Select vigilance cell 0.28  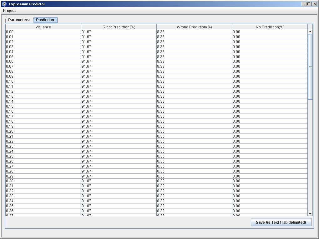[x=43, y=171]
